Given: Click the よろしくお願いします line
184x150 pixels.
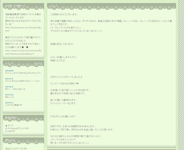Looking at the screenshot, I should [63, 57].
